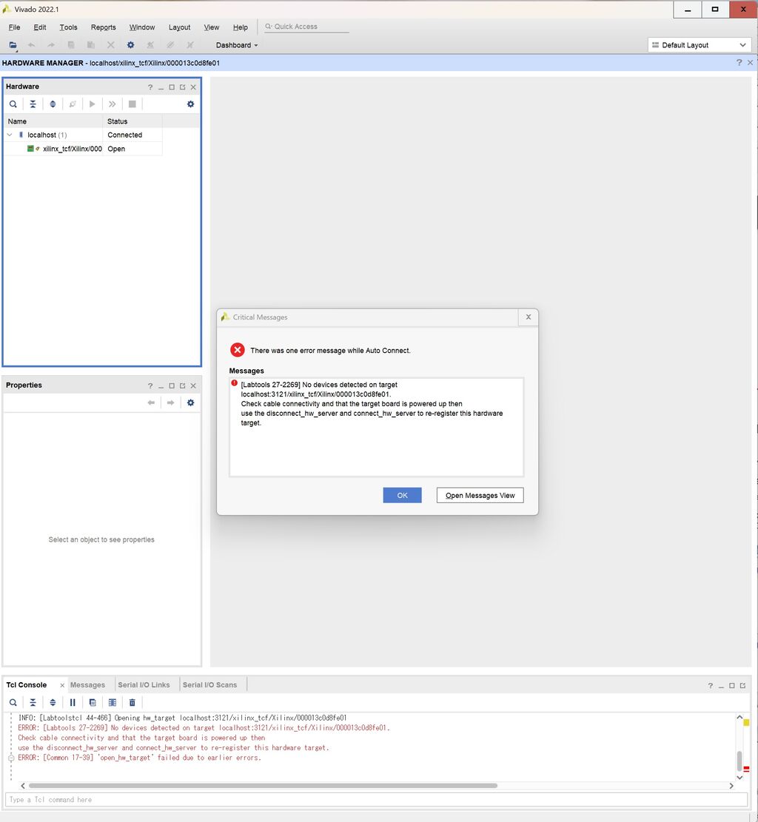Search in the Tcl Console
Viewport: 758px width, 822px height.
click(13, 702)
